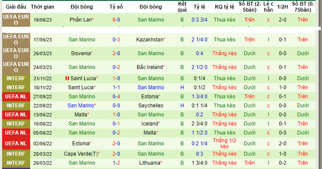Screen dimensions: 322x169
Task: Select the KQ tỷ lệ column header
Action: point(225,7)
